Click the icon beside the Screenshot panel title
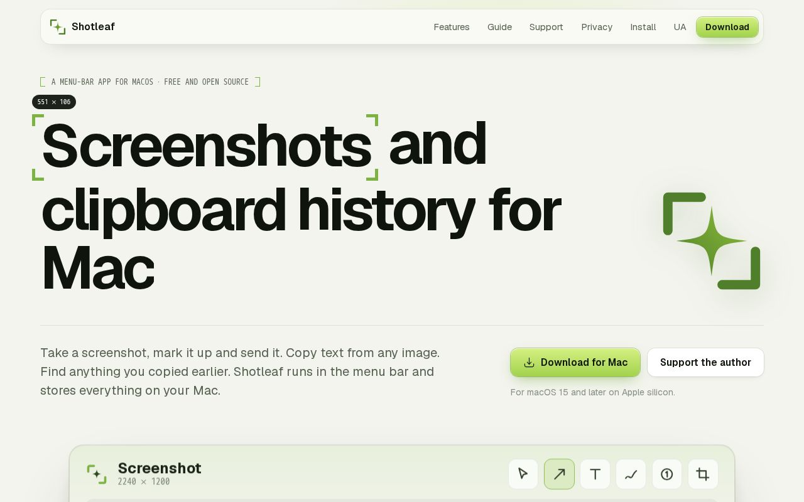The height and width of the screenshot is (502, 804). pyautogui.click(x=97, y=474)
